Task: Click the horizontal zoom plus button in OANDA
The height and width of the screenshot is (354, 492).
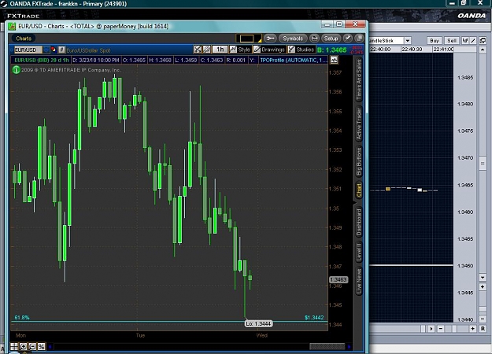Action: (472, 329)
